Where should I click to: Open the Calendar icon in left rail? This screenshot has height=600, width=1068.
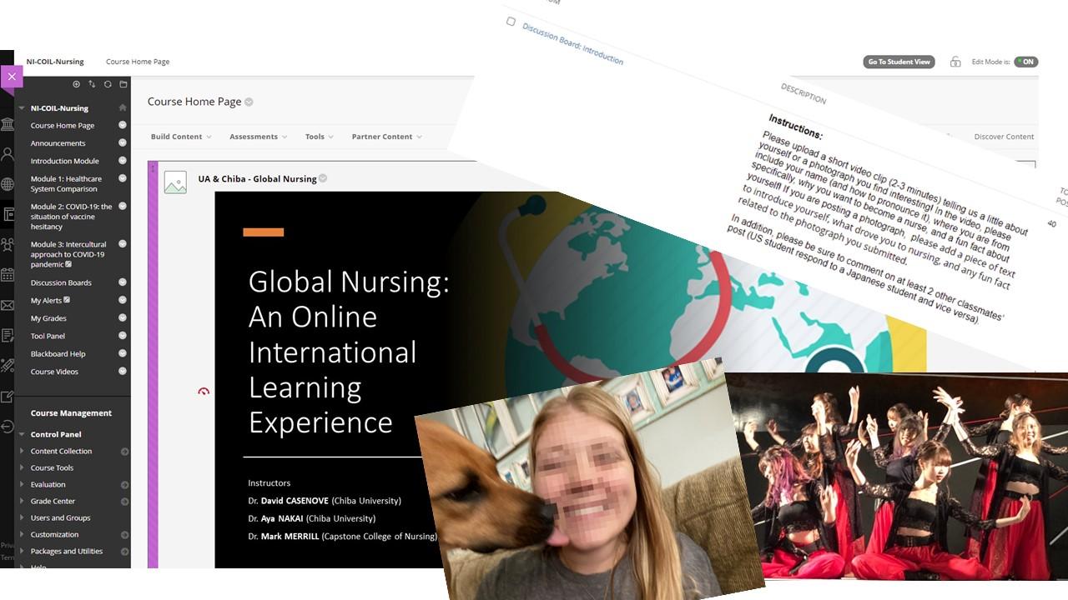pyautogui.click(x=8, y=275)
